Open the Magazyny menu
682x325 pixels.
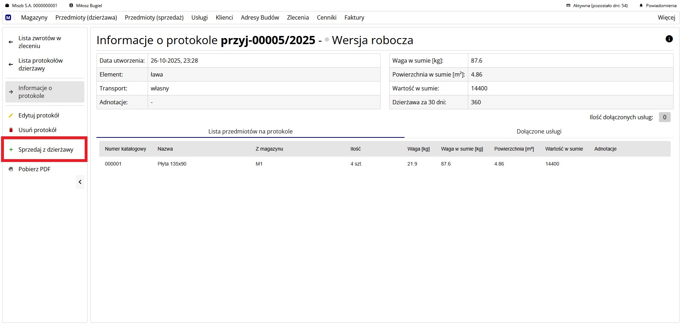34,17
